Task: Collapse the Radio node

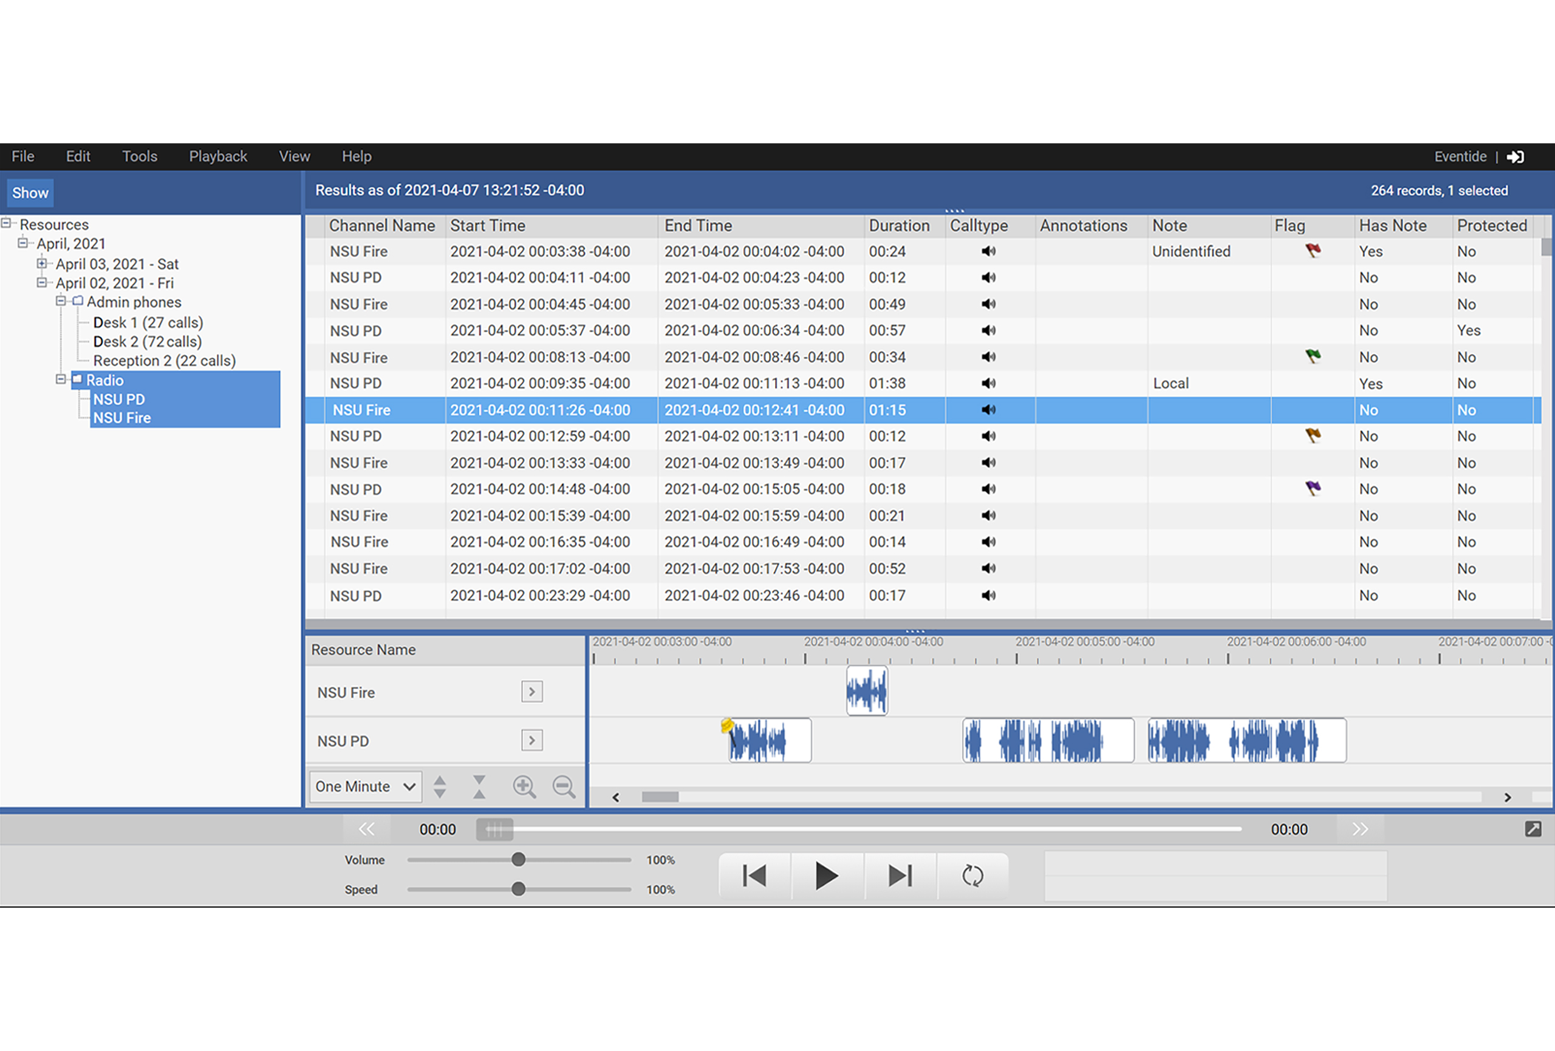Action: point(60,379)
